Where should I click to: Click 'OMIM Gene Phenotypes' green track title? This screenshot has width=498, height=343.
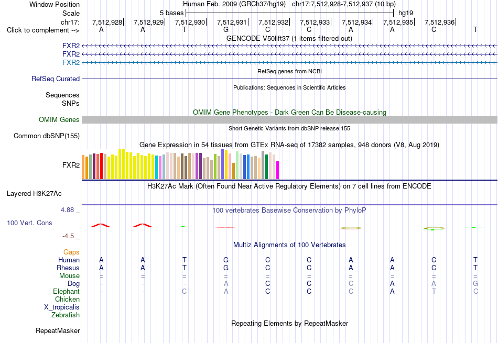point(290,112)
